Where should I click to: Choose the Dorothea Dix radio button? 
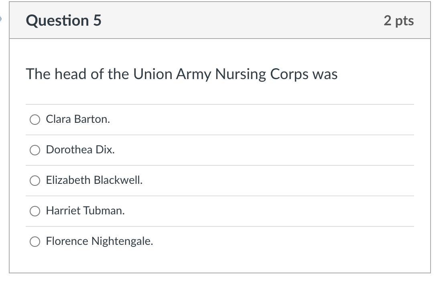pyautogui.click(x=35, y=150)
